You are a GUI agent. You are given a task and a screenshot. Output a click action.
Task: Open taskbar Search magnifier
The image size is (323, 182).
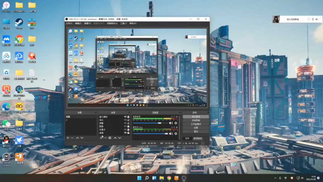tap(147, 178)
